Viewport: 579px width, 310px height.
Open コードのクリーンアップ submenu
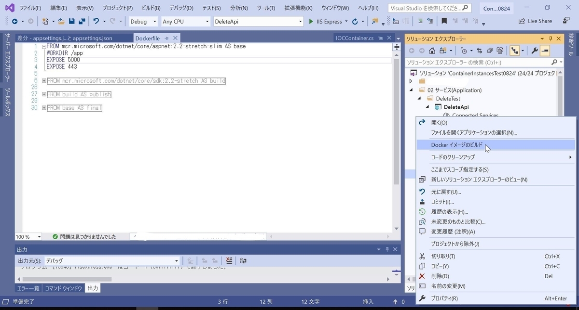[x=496, y=157]
